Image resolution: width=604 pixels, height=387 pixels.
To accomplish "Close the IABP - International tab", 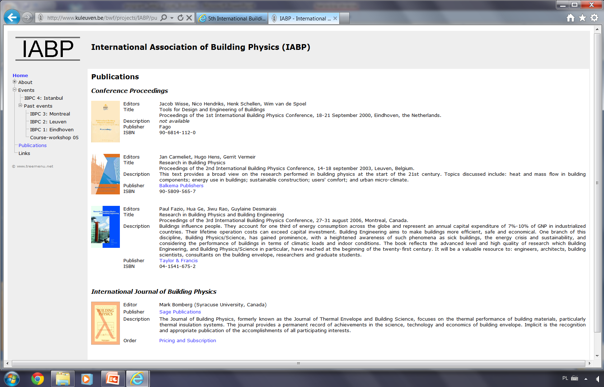I will point(335,18).
